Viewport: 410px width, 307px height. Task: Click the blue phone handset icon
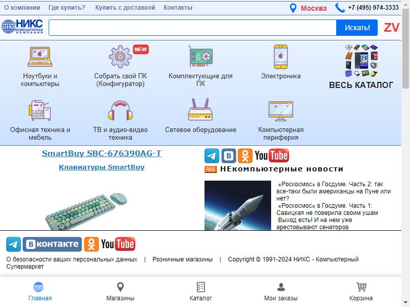click(340, 8)
